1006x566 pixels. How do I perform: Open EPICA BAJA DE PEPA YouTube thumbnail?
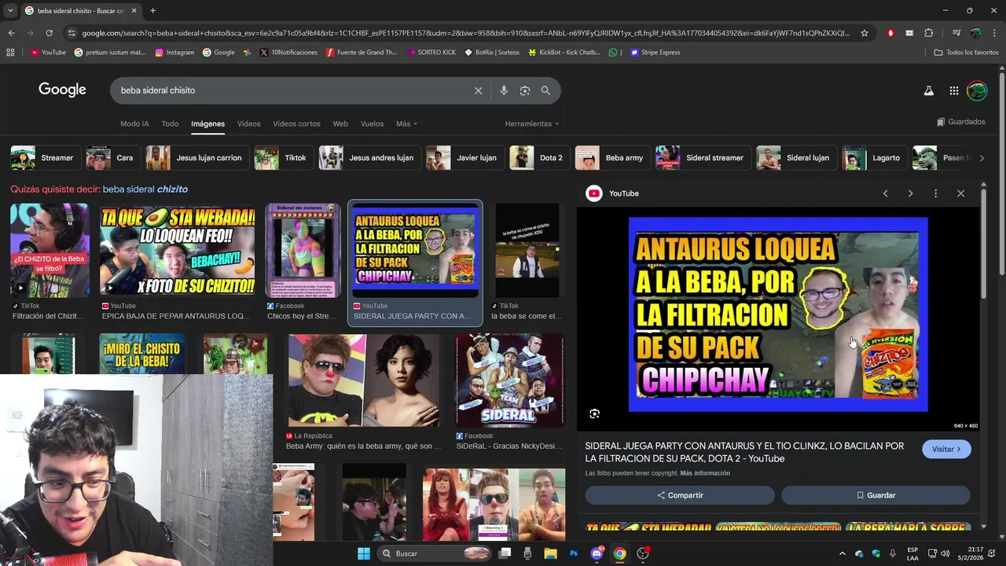pyautogui.click(x=177, y=251)
